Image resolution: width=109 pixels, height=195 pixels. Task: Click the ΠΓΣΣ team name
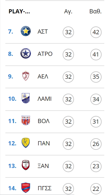point(45,188)
